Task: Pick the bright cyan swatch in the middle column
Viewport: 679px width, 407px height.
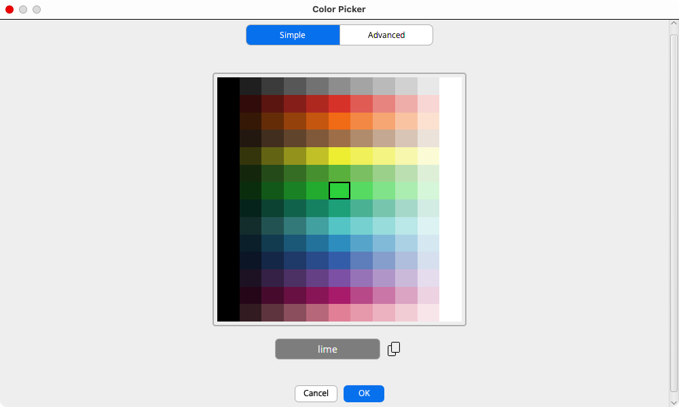Action: pos(339,226)
